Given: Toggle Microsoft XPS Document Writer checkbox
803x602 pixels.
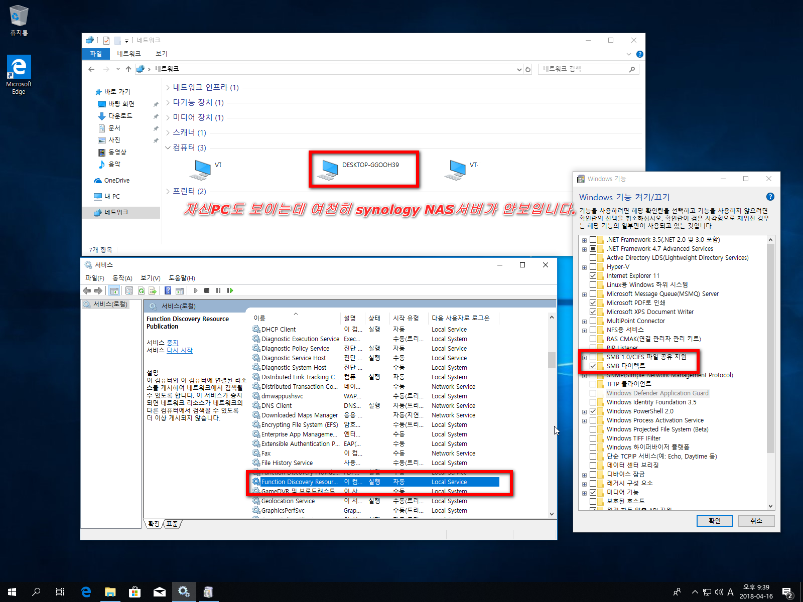Looking at the screenshot, I should [593, 312].
